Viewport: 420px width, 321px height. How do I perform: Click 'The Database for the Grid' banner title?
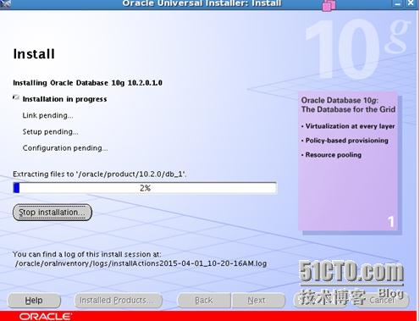(x=348, y=109)
